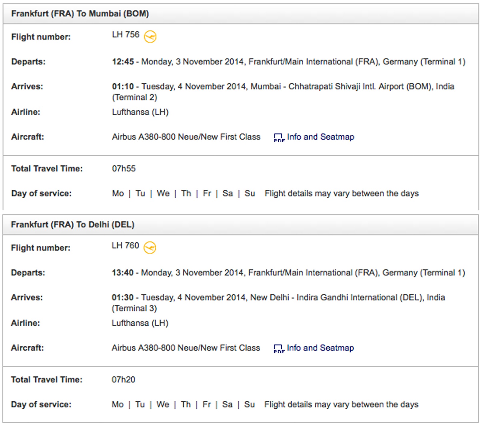Open Info and Seatmap for the Mumbai flight

point(321,137)
